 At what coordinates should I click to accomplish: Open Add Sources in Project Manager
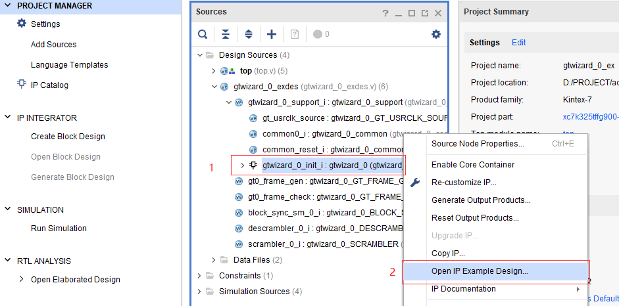pos(54,45)
